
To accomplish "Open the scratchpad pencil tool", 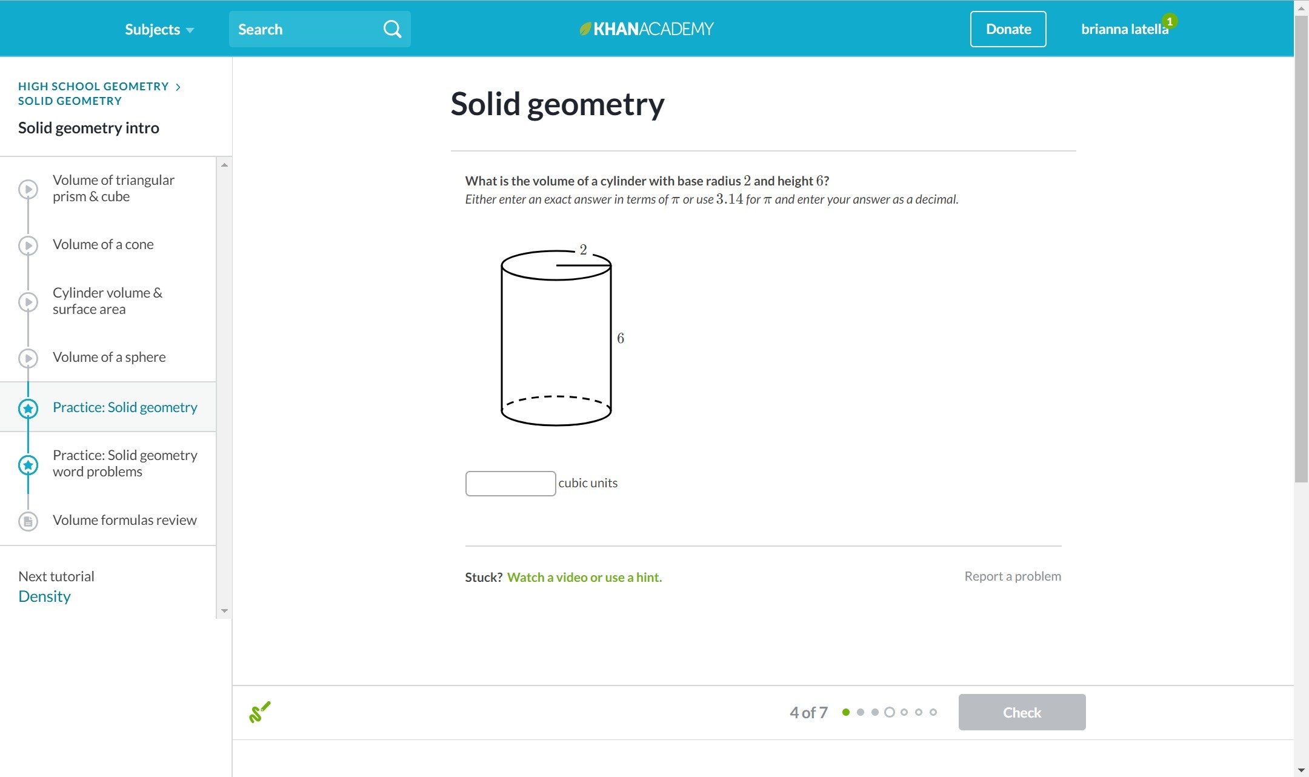I will coord(259,712).
